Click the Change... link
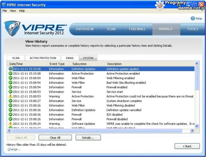206x157 pixels. [x=14, y=149]
